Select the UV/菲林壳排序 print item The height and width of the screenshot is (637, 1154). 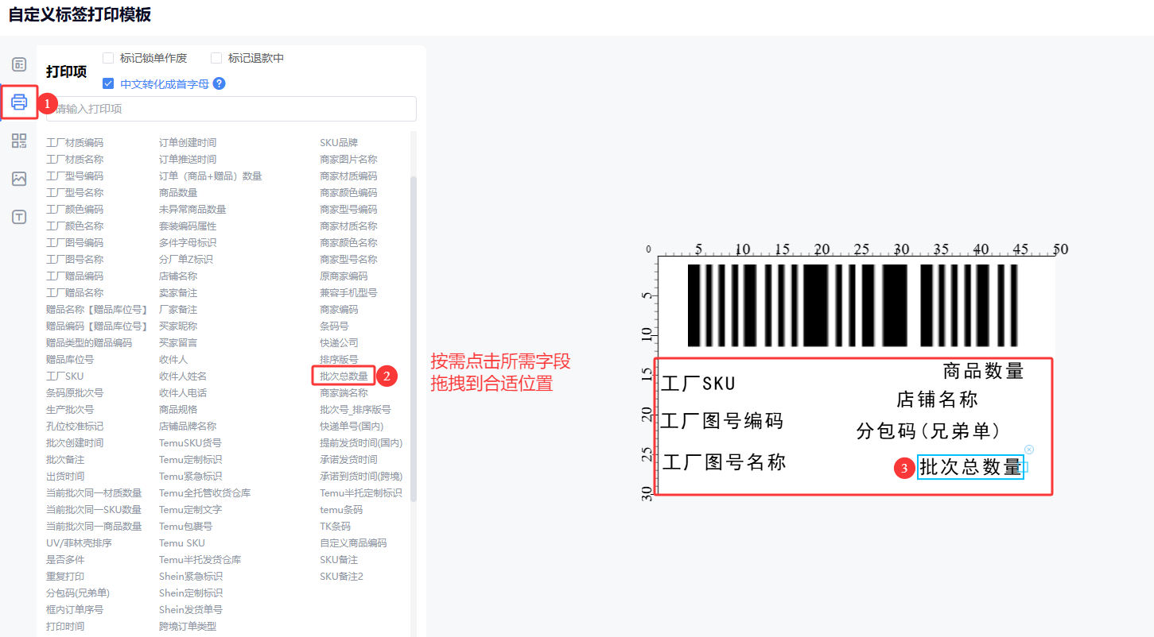79,543
